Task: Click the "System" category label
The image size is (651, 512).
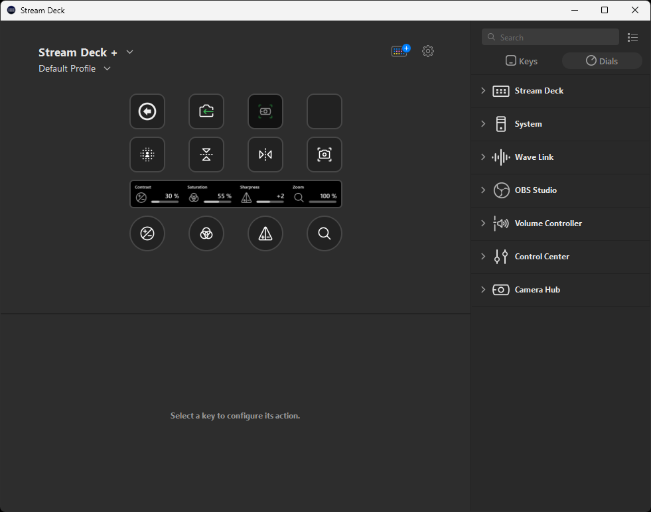Action: pos(528,123)
